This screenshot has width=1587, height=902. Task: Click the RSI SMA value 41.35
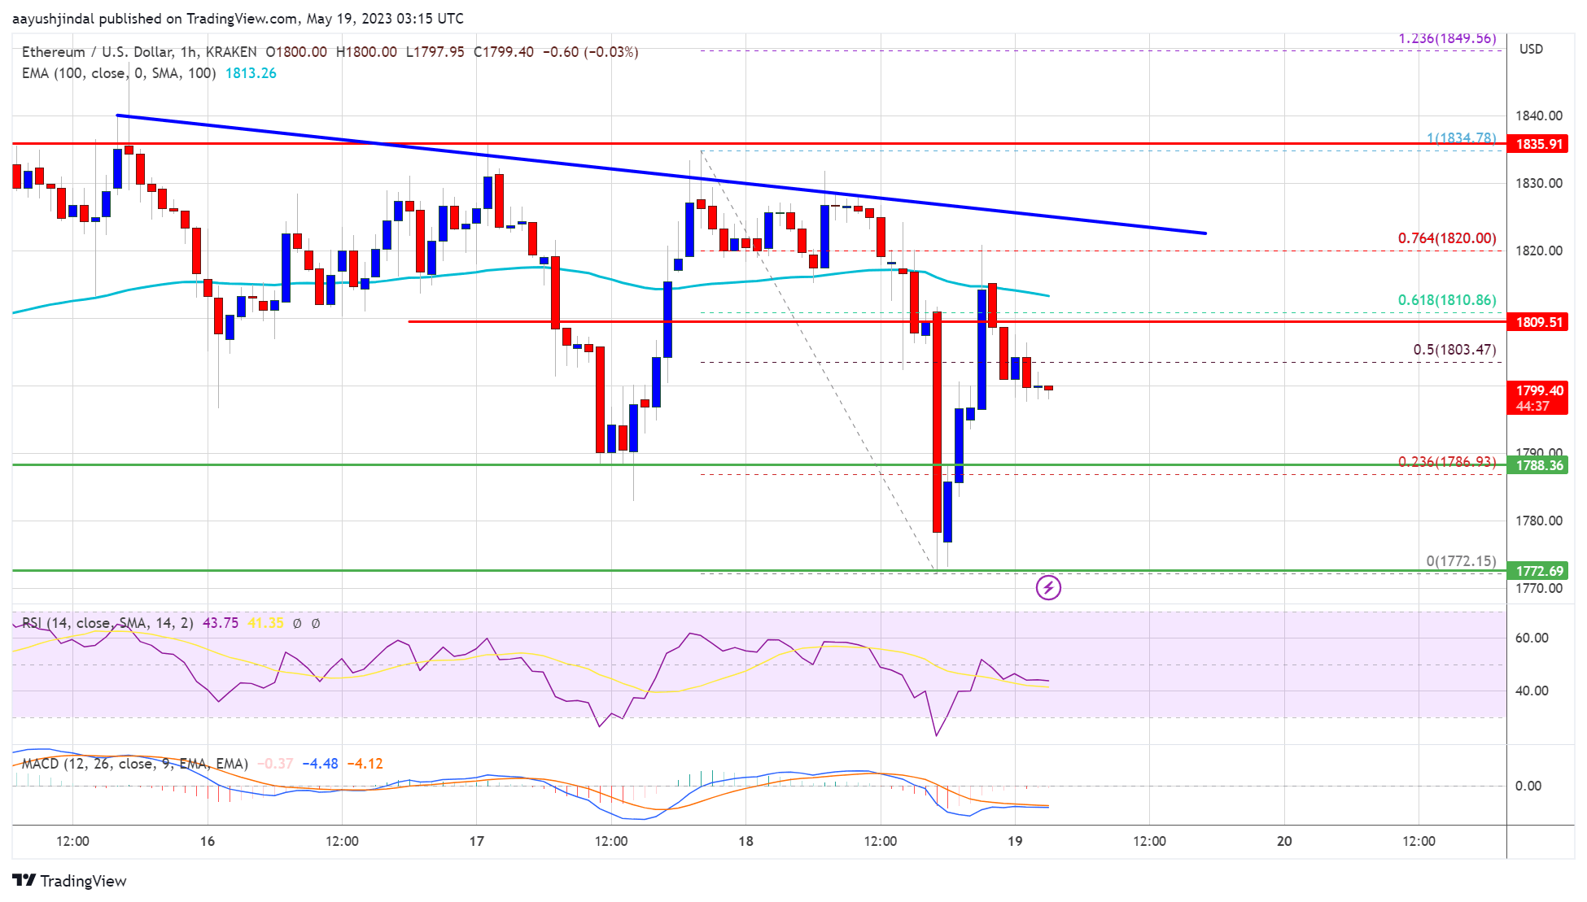point(266,623)
